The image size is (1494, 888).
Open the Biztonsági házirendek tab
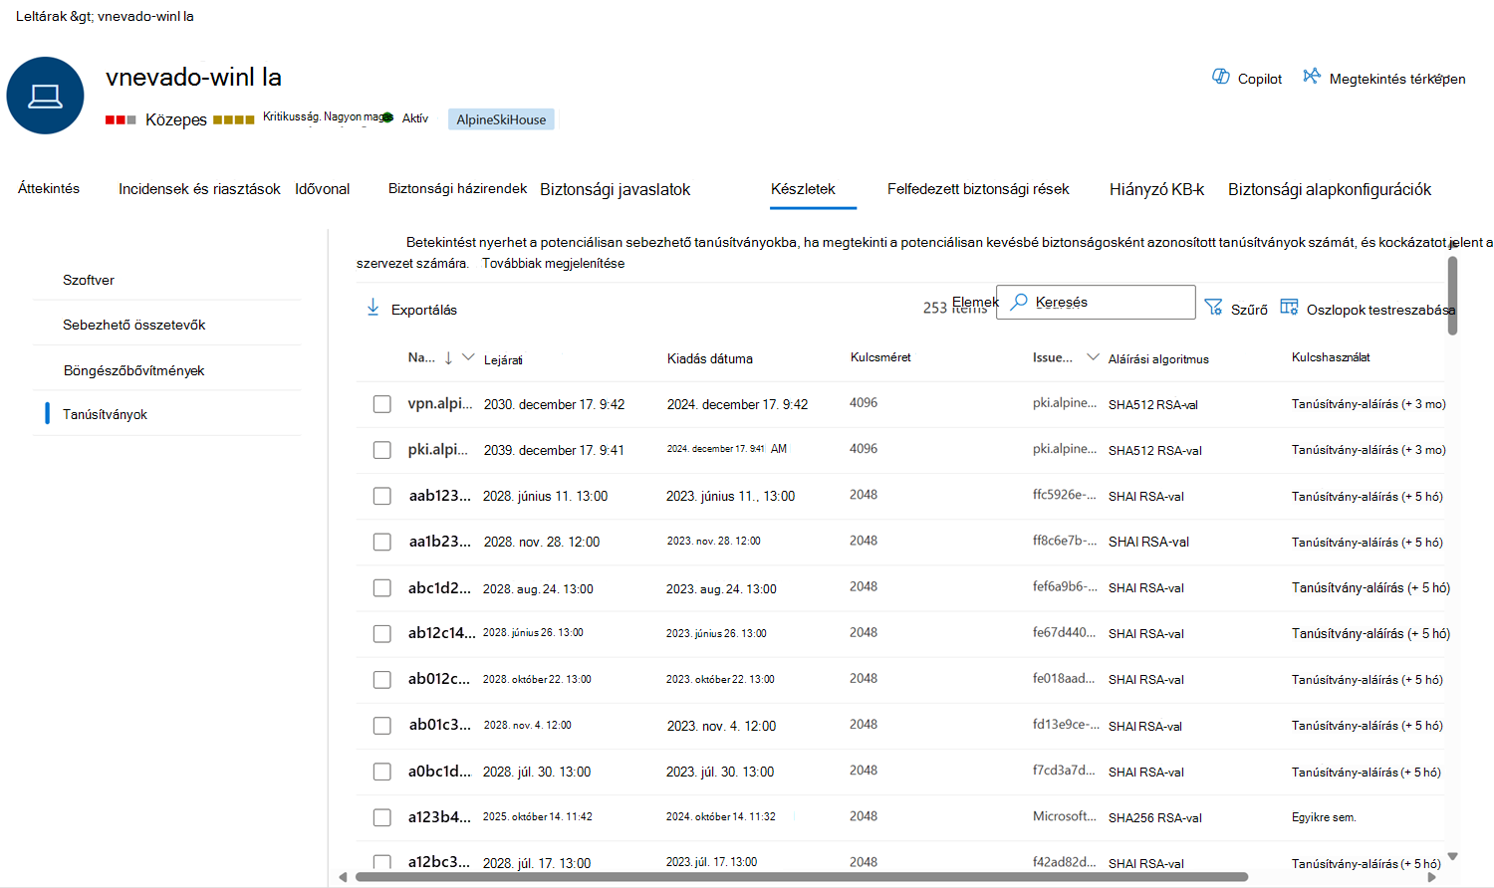458,188
